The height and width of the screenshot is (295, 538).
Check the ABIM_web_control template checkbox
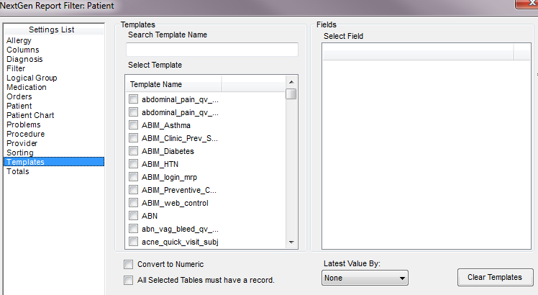(134, 203)
